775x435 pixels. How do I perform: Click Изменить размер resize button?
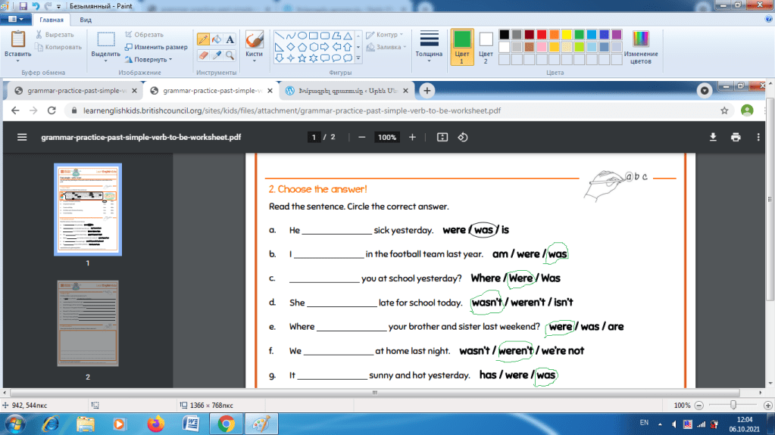156,47
